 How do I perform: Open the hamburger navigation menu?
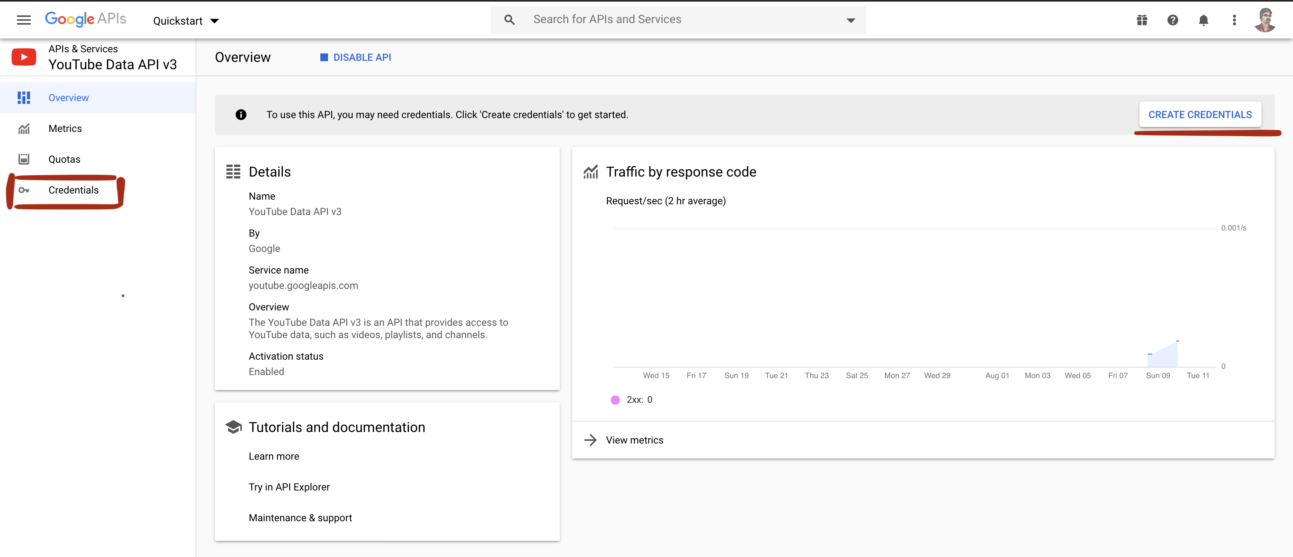pos(23,20)
